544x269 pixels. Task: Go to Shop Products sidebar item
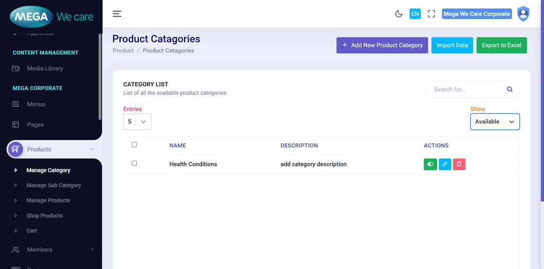(45, 215)
